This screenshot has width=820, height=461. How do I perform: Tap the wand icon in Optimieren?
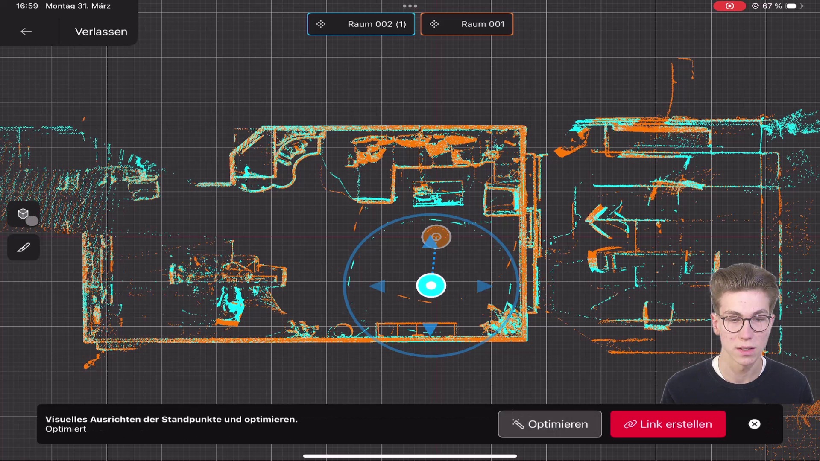[518, 424]
